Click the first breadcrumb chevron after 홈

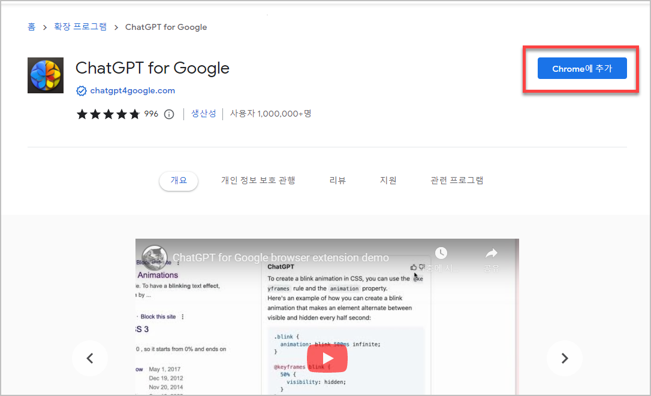(45, 28)
